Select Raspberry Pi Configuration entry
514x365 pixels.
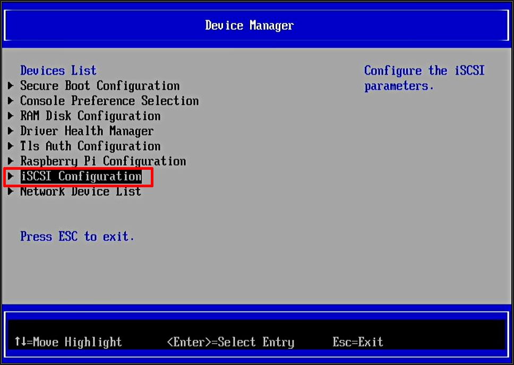pyautogui.click(x=103, y=161)
